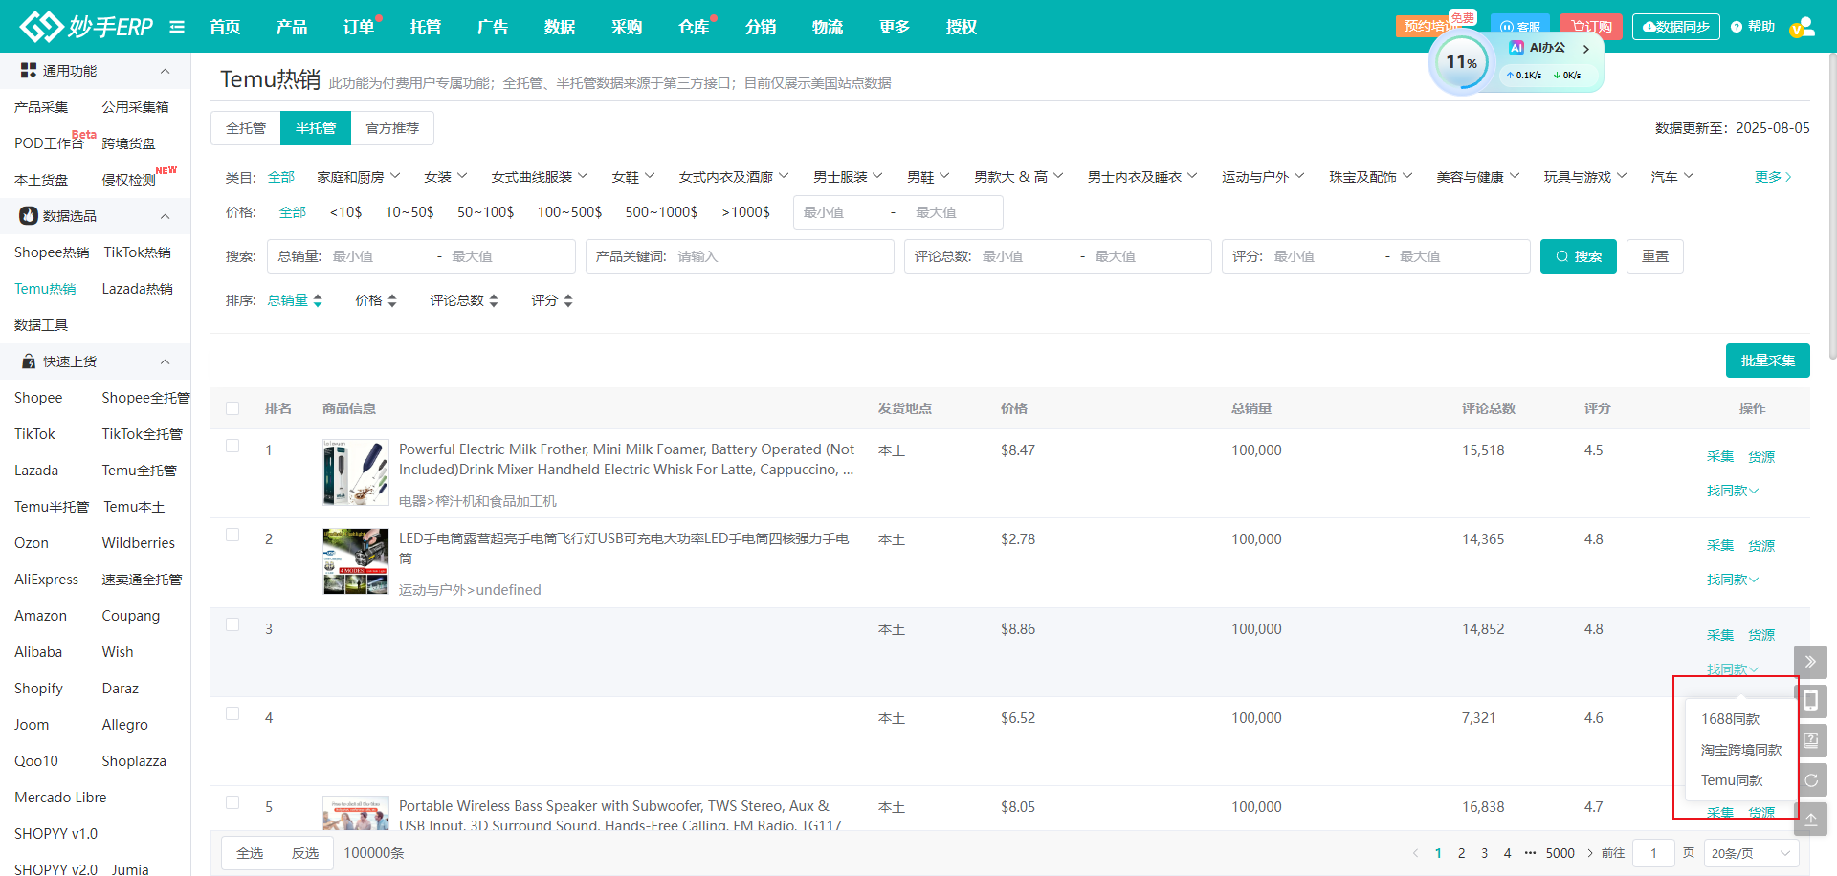The image size is (1837, 876).
Task: Collapse the floating side toolbar with double-arrow
Action: pyautogui.click(x=1810, y=662)
